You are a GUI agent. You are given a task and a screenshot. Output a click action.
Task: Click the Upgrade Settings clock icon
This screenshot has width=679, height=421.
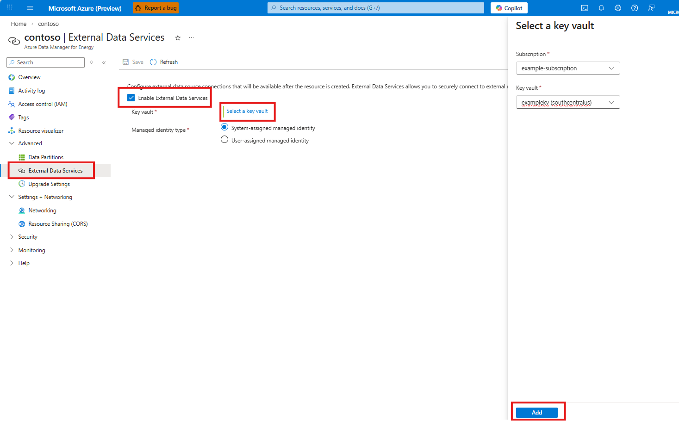coord(22,184)
